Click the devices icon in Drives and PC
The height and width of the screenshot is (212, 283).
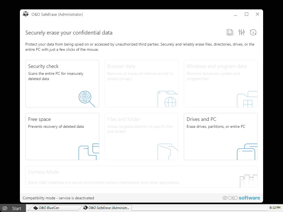click(x=247, y=152)
